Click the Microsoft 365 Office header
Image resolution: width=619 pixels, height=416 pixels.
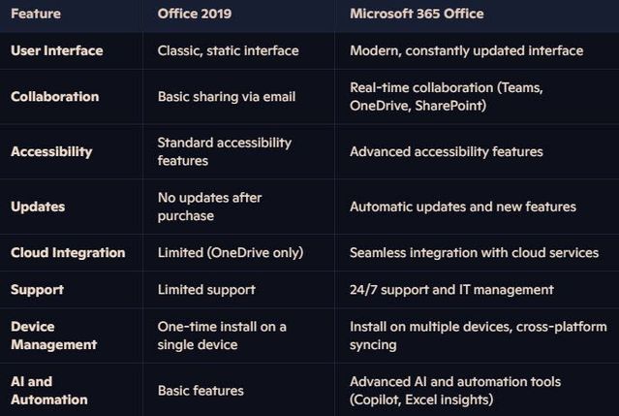417,14
